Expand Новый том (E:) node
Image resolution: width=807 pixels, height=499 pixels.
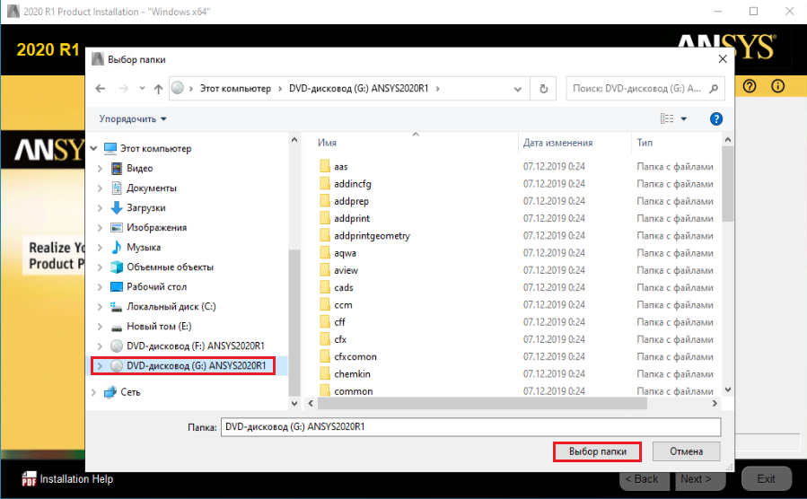(x=100, y=327)
